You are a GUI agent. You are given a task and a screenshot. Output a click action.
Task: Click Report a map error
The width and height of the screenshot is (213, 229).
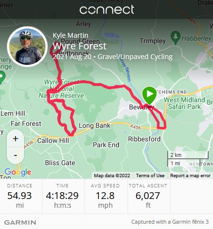(190, 175)
